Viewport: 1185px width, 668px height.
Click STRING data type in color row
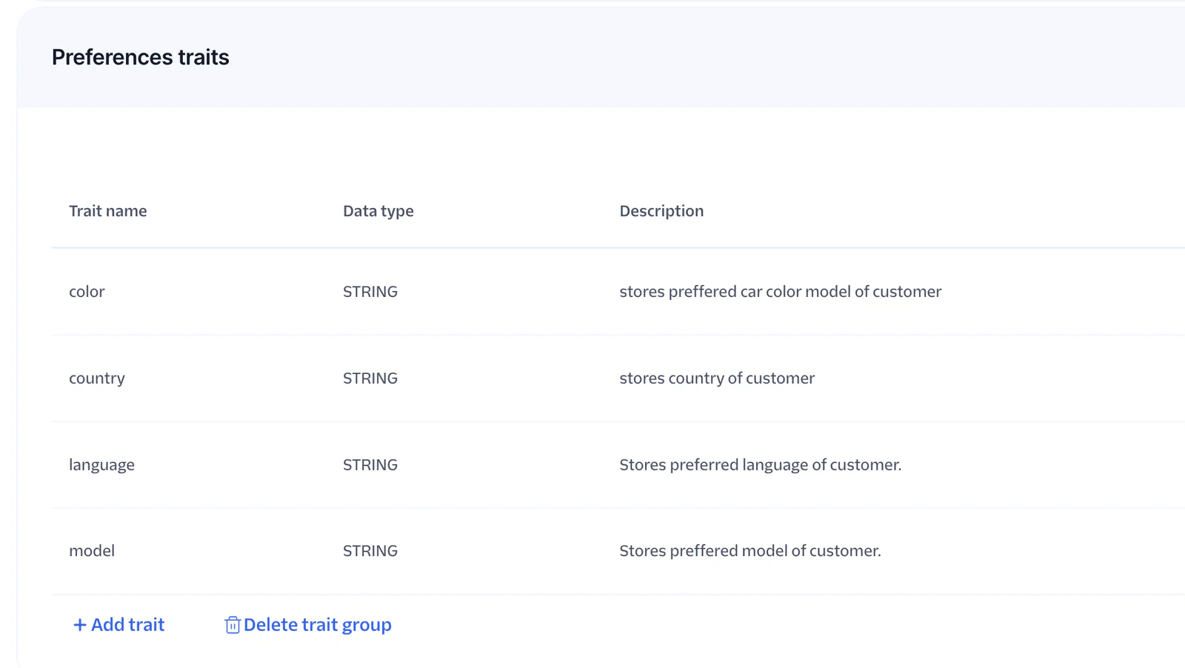click(370, 292)
